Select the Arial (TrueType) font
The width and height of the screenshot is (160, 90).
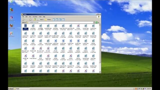25,27
